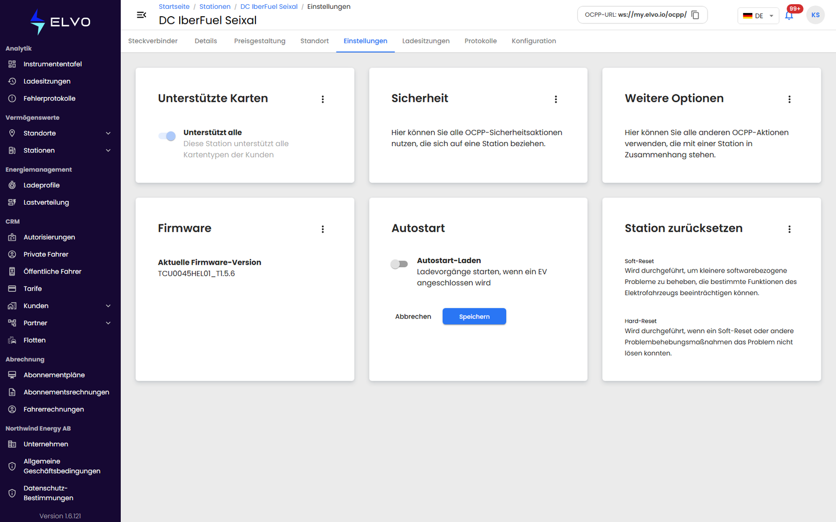Click the Ladeprofile icon
Viewport: 836px width, 522px height.
12,185
